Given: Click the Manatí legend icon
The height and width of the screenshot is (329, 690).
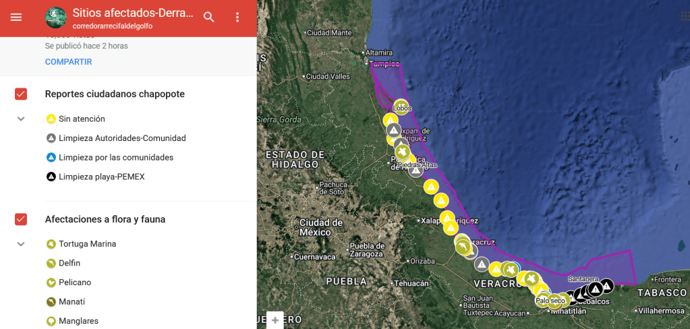Looking at the screenshot, I should tap(51, 302).
